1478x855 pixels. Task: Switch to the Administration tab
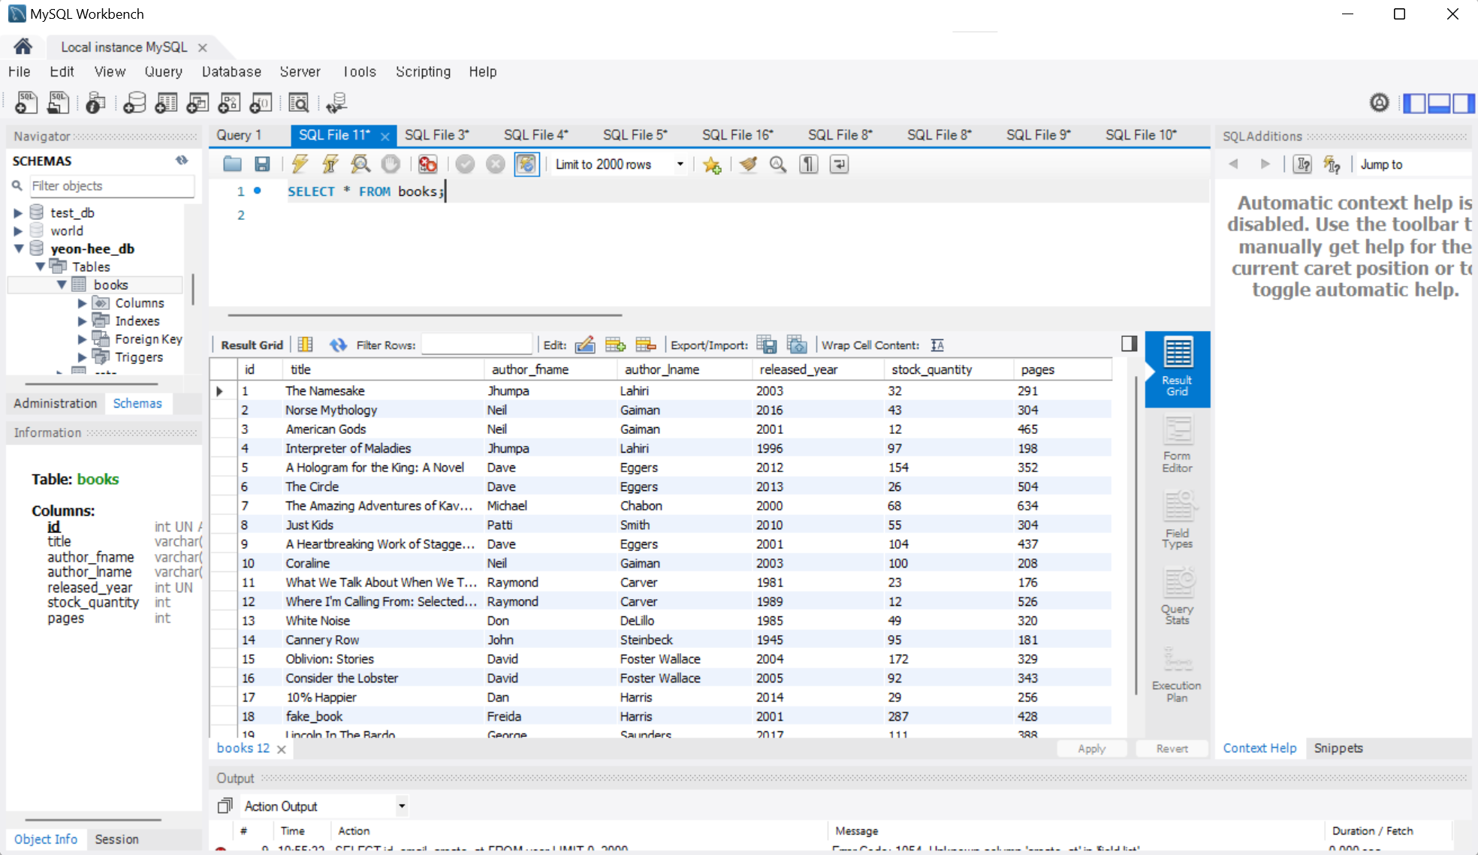tap(56, 403)
